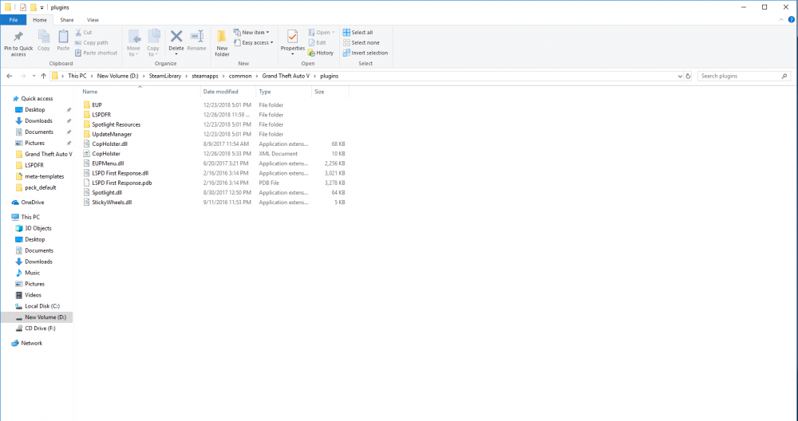
Task: Select LSPD First Response.pdb file
Action: coord(121,183)
